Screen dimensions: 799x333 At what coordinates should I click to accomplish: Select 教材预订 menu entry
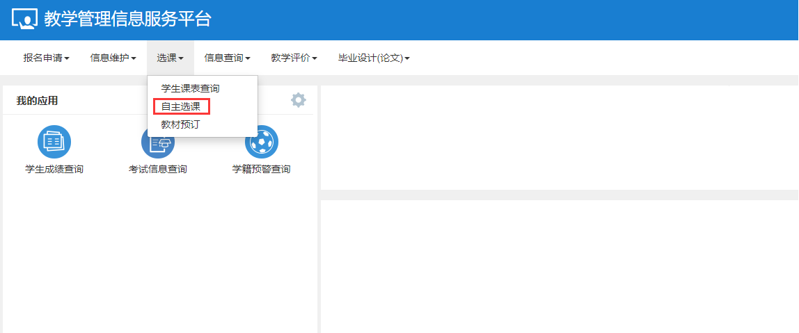[180, 124]
